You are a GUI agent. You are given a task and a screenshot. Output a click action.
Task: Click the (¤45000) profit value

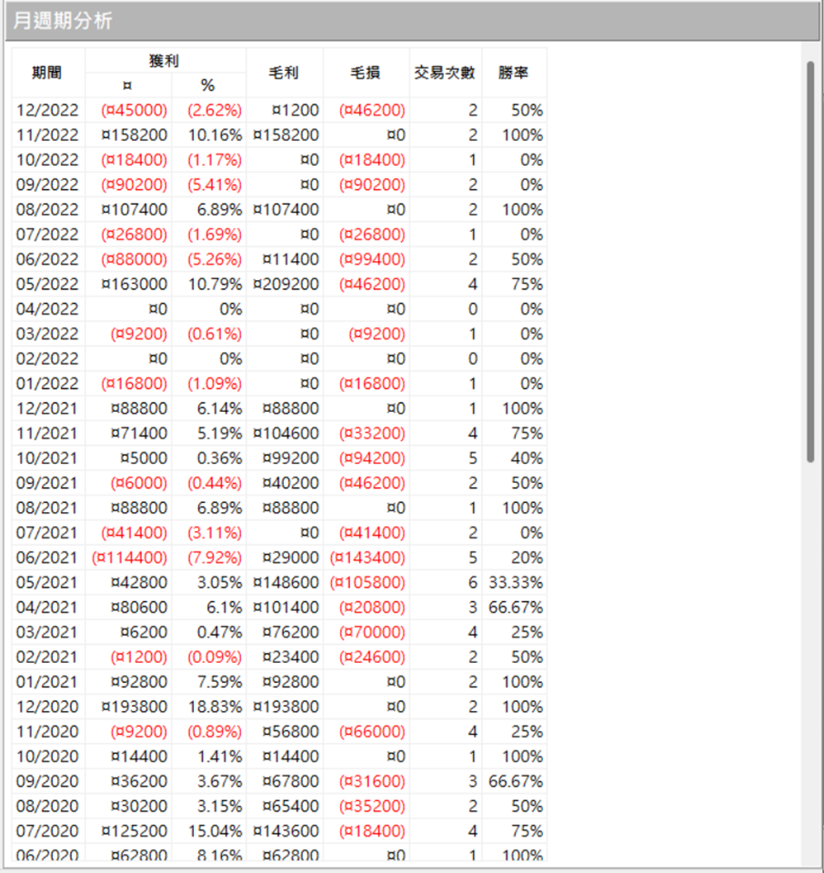pos(135,110)
